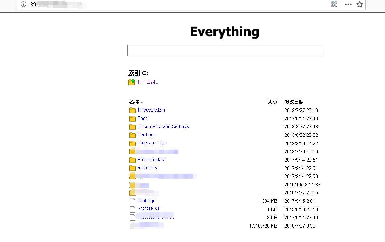Click the Program Files folder icon

(132, 143)
